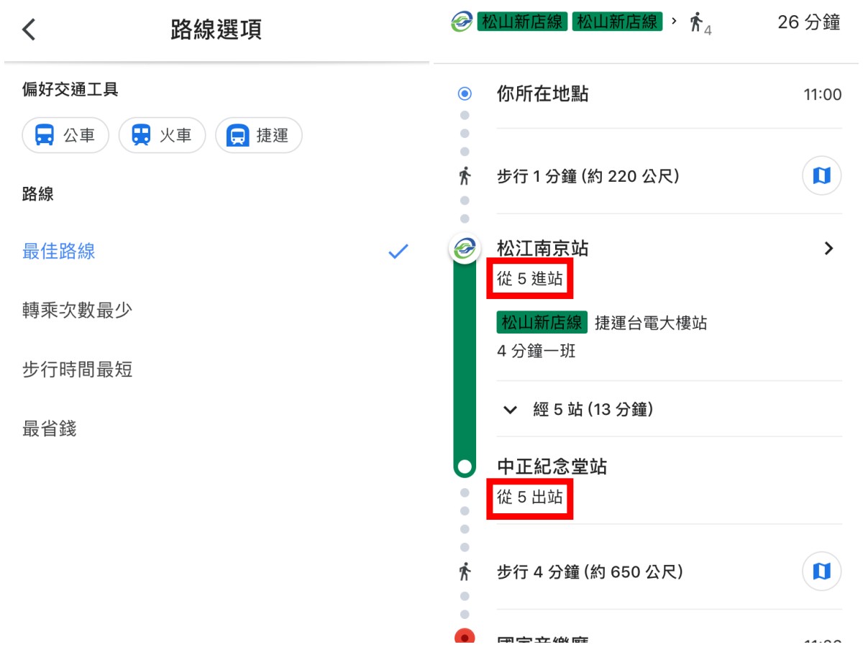Tap the metro logo at 松江南京站

(x=465, y=249)
